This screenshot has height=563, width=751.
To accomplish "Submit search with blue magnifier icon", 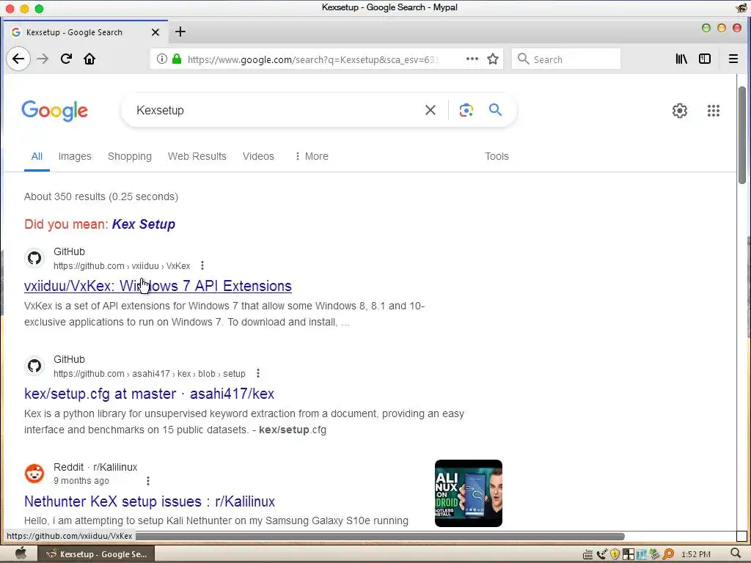I will [x=495, y=110].
